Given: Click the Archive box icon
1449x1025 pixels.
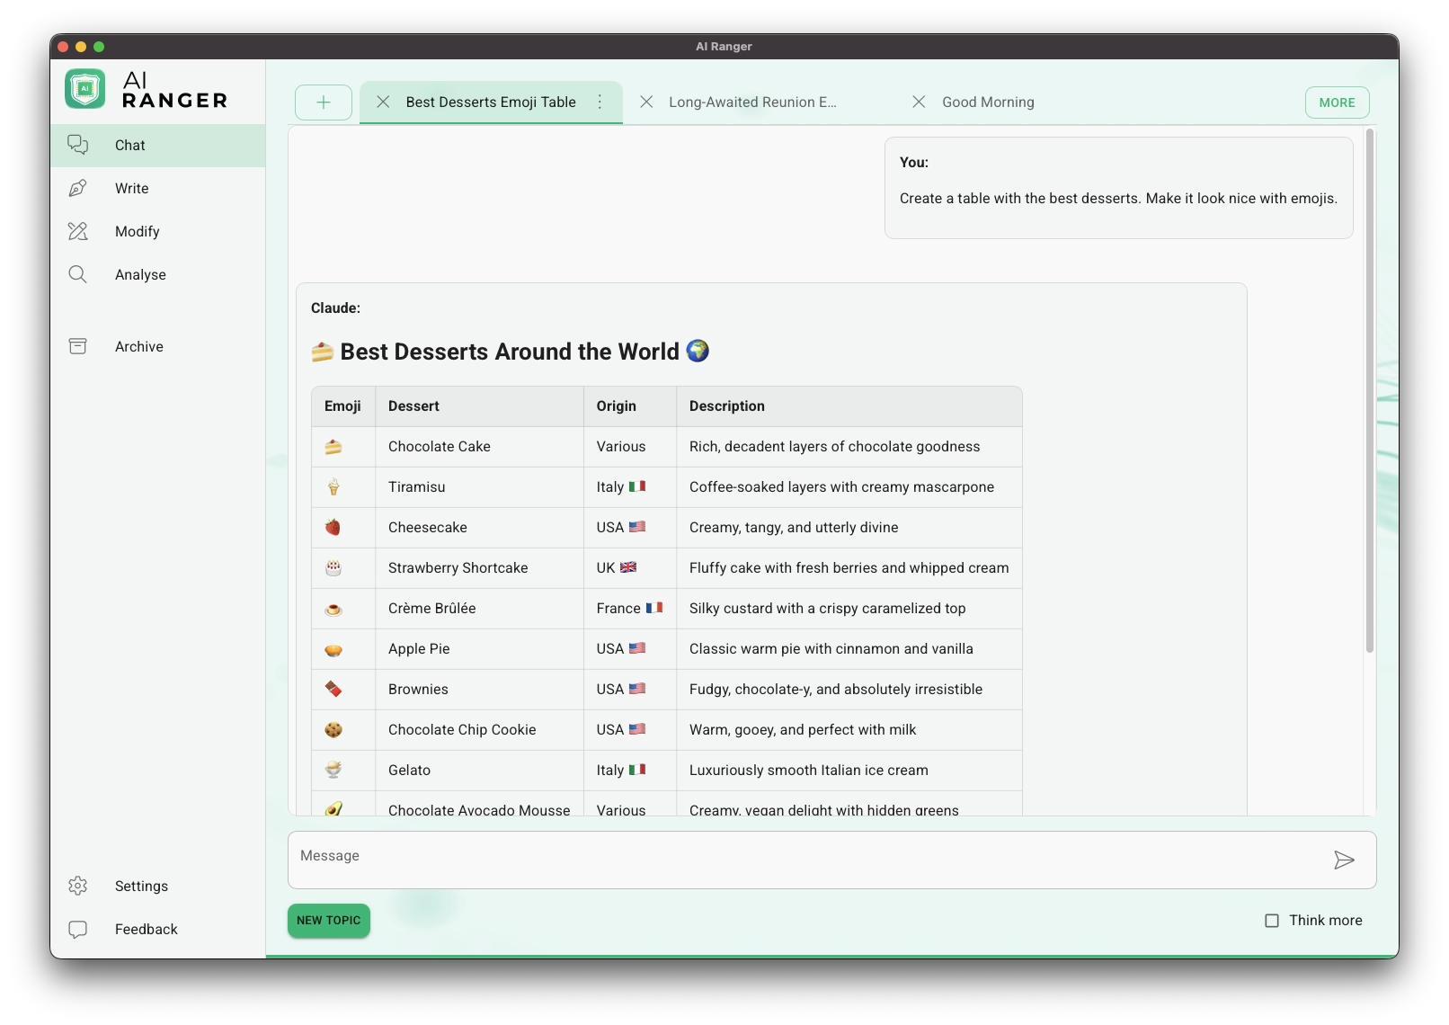Looking at the screenshot, I should pyautogui.click(x=78, y=346).
